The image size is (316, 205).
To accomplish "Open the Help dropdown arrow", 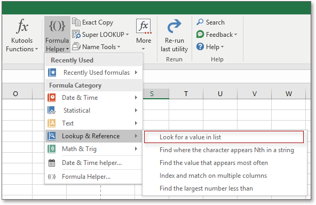I will point(222,47).
